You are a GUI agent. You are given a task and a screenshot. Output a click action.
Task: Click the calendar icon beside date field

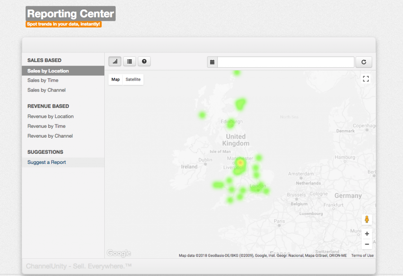click(x=212, y=62)
